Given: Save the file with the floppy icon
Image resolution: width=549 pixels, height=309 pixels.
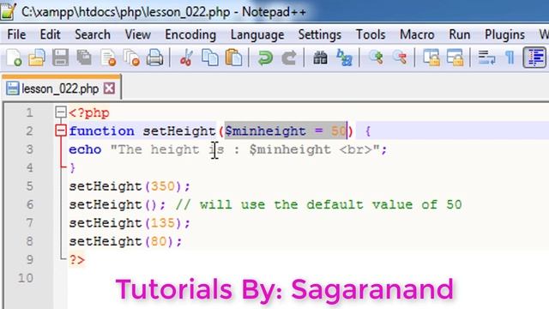Looking at the screenshot, I should pyautogui.click(x=60, y=58).
